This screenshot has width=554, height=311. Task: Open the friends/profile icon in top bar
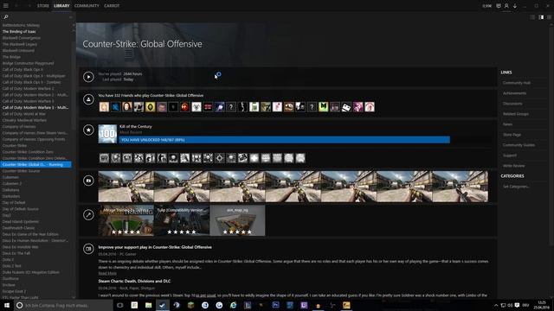506,6
